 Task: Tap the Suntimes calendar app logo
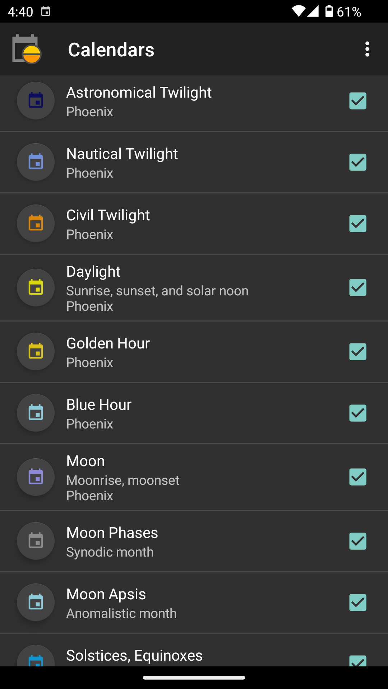[27, 49]
